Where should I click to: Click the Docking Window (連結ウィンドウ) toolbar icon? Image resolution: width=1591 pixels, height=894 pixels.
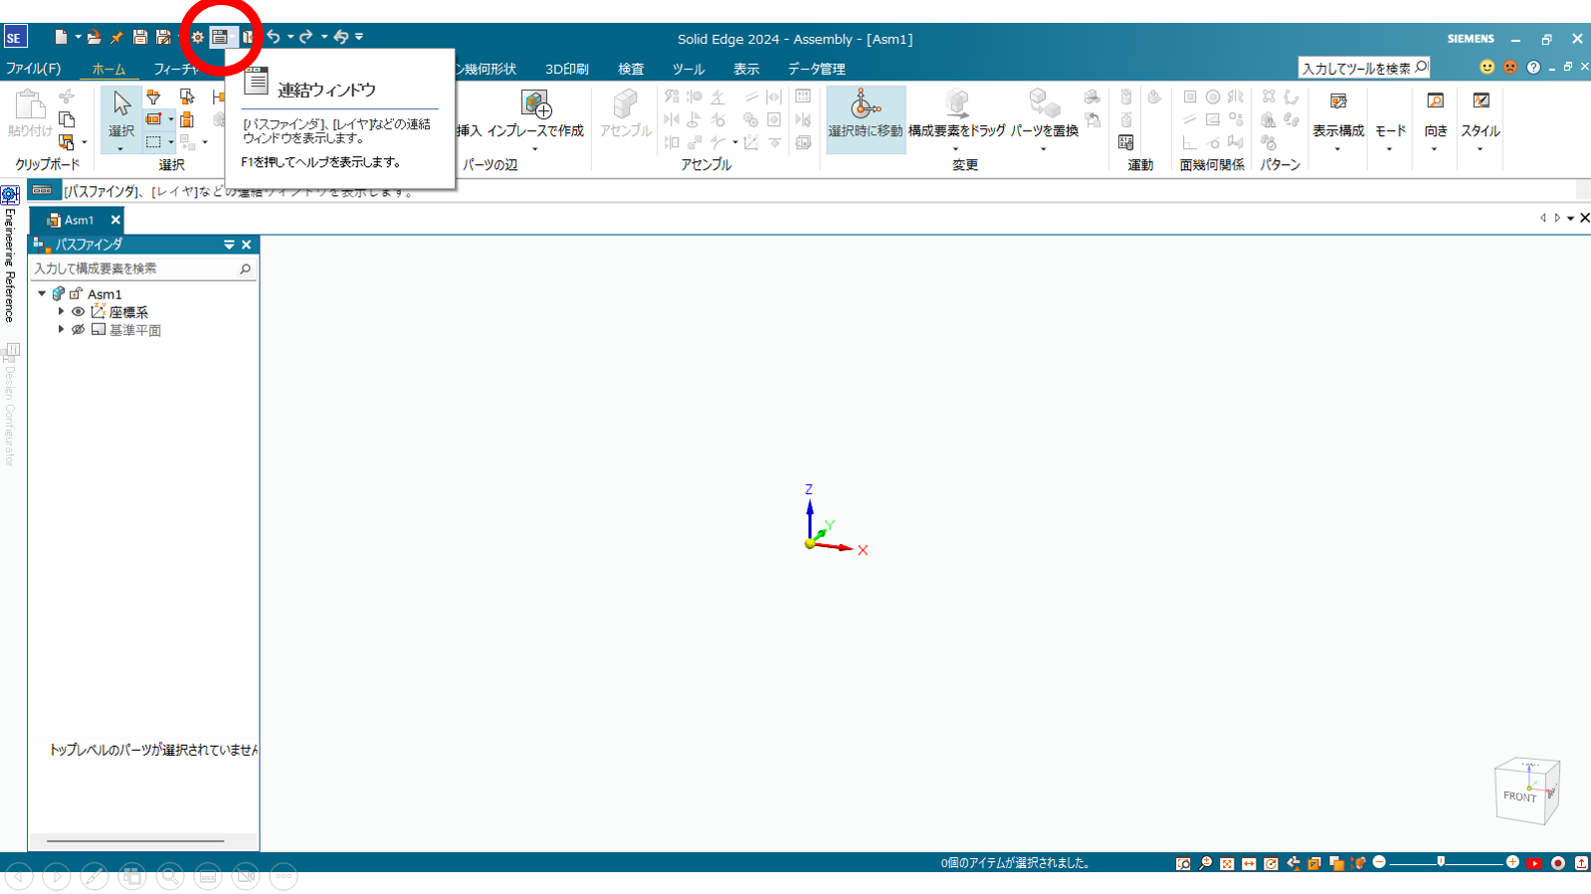tap(219, 38)
